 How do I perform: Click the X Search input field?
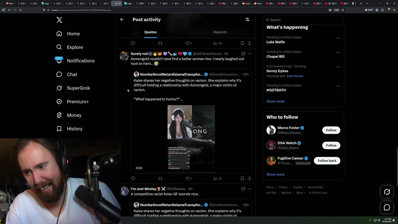pos(303,20)
